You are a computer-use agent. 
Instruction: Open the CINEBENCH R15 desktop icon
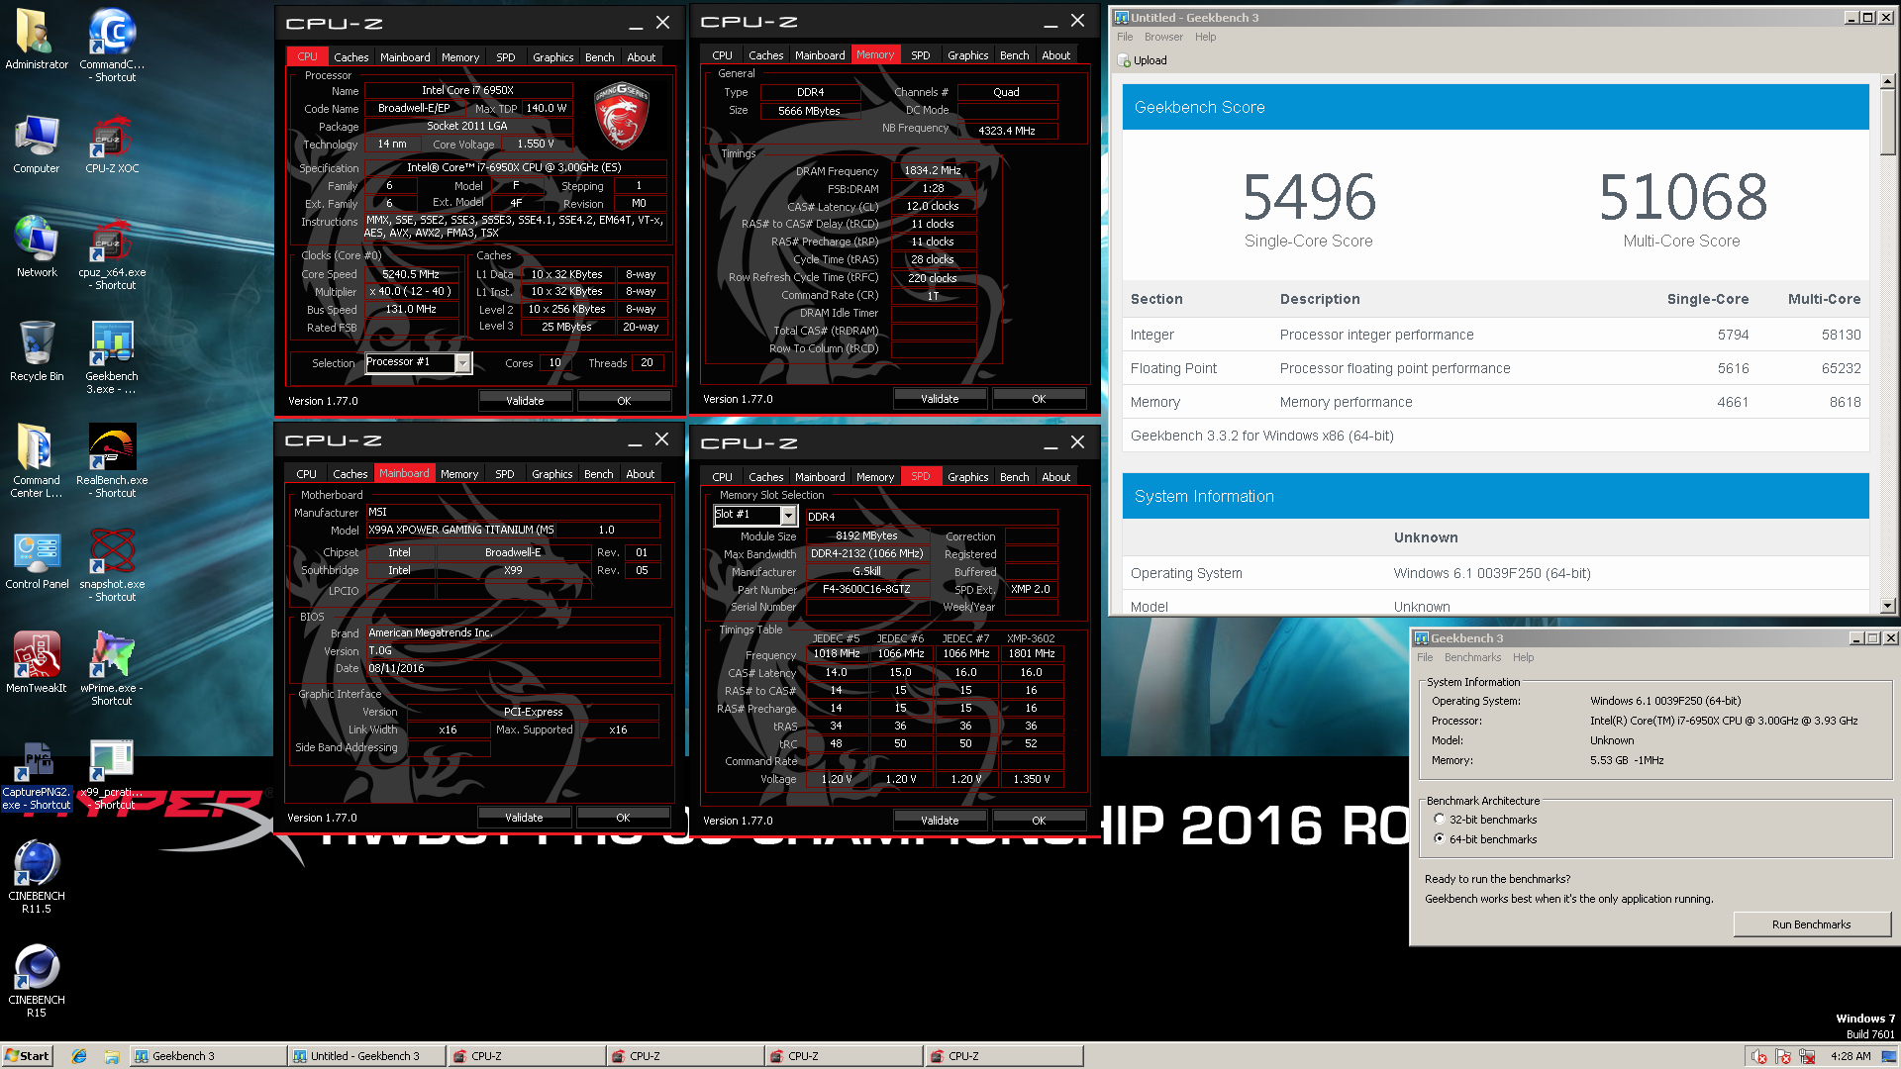37,981
